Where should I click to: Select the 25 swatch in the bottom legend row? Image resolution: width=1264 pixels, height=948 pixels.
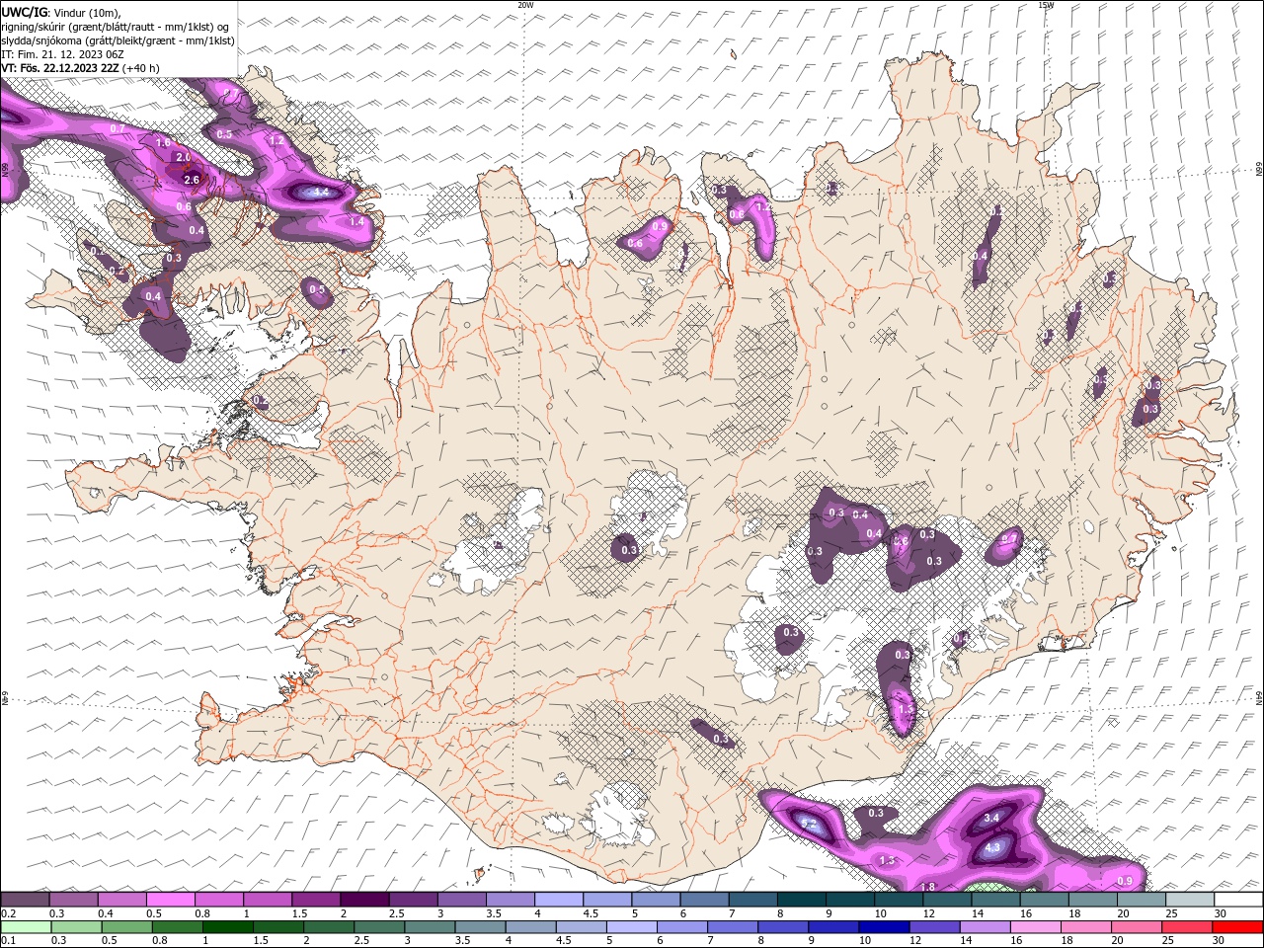[x=1188, y=927]
